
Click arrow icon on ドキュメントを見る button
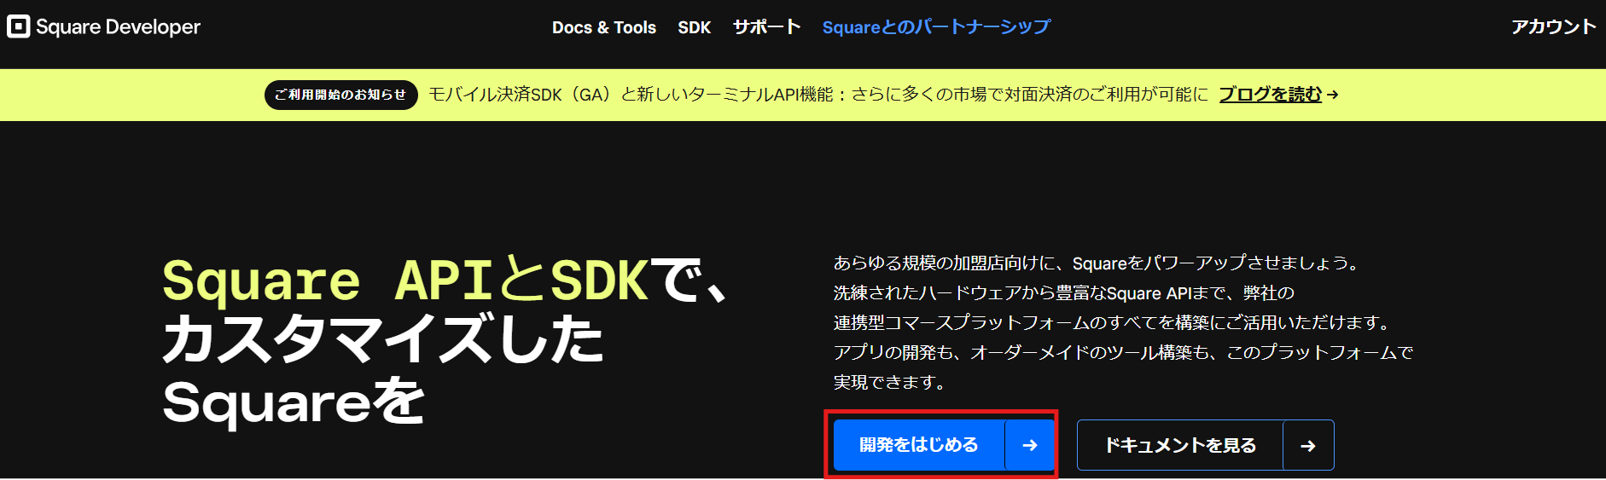1308,445
